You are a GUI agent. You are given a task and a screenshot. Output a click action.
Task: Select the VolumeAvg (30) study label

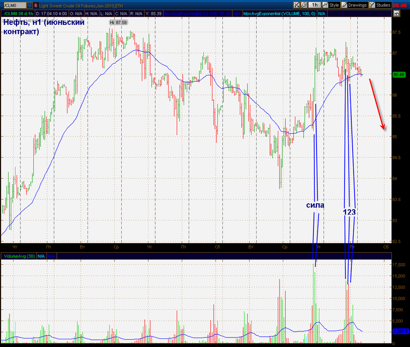[19, 256]
